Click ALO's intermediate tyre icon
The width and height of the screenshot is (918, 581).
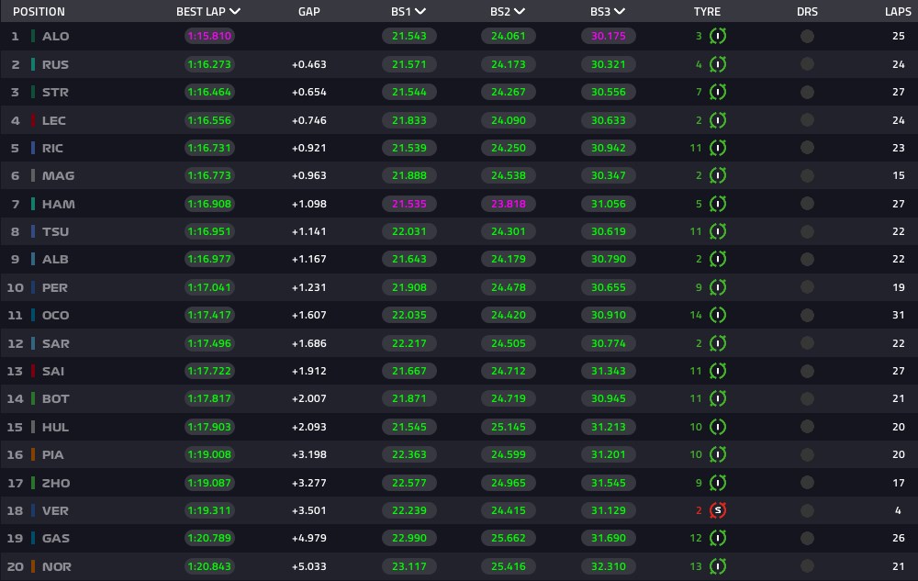coord(718,37)
